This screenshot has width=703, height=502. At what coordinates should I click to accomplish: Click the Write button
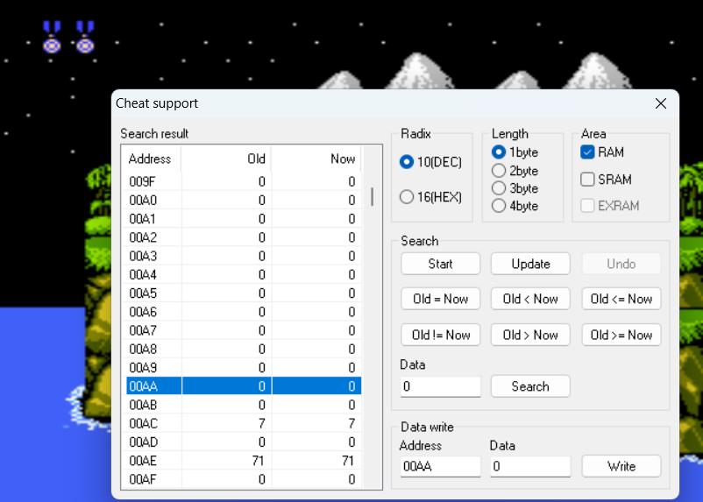click(x=621, y=466)
